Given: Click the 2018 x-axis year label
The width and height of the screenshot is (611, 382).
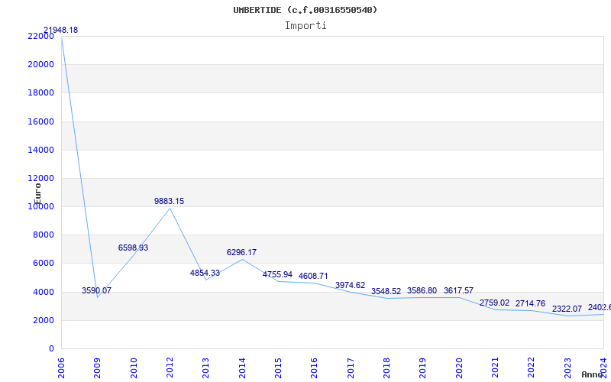Looking at the screenshot, I should pos(386,368).
